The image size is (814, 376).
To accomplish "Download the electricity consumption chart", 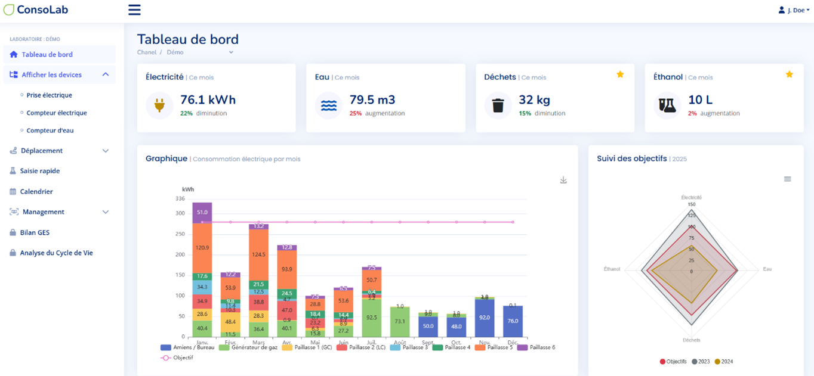I will pos(563,180).
